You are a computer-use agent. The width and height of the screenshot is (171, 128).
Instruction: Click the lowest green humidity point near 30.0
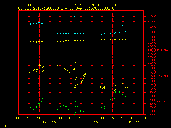point(75,114)
